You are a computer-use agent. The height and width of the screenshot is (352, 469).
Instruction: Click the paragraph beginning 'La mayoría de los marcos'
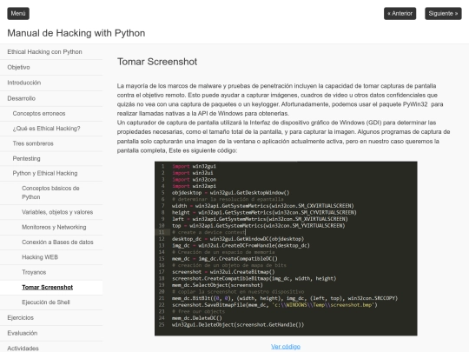pos(281,100)
